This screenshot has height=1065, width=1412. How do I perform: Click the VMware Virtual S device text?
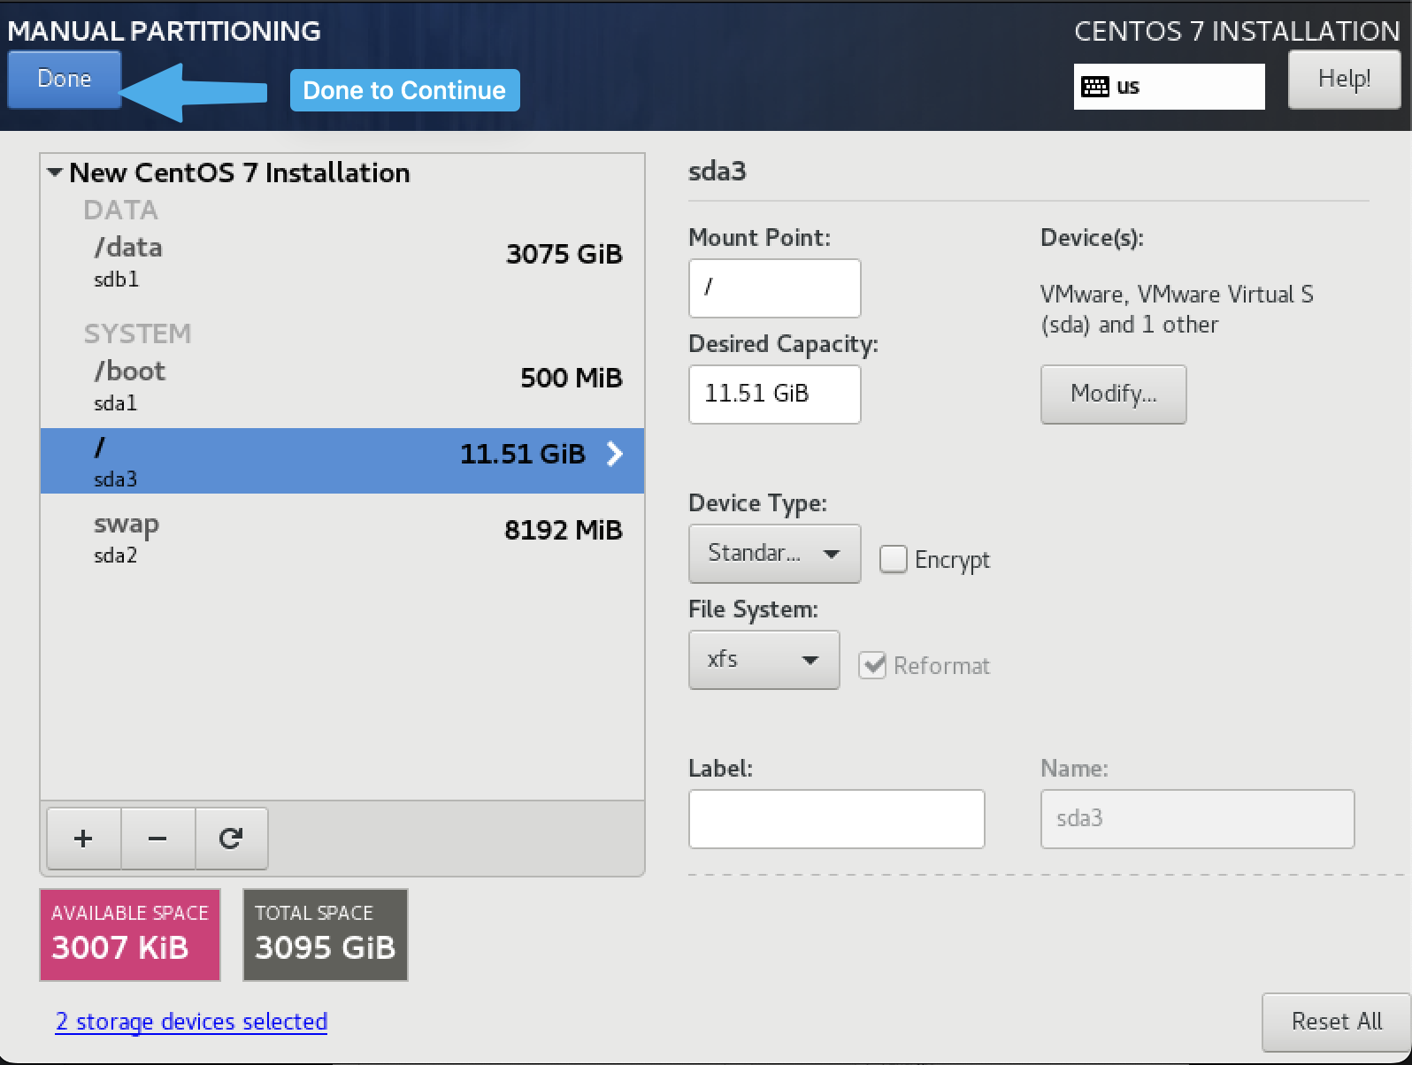[1177, 309]
